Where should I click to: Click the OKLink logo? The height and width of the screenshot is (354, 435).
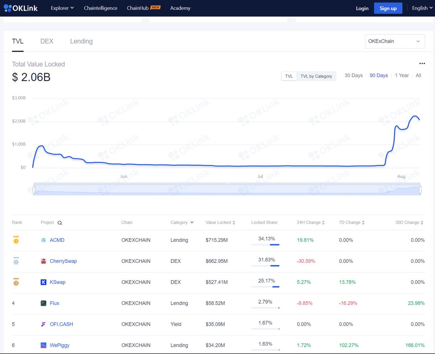click(x=21, y=8)
